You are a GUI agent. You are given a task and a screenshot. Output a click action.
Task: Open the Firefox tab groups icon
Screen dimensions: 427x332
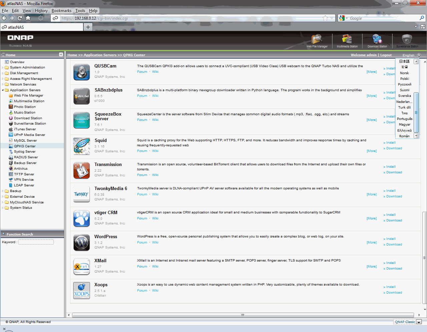423,27
